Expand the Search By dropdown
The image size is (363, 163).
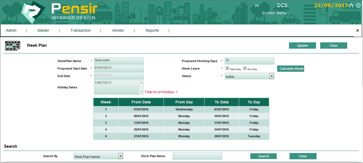[x=98, y=156]
